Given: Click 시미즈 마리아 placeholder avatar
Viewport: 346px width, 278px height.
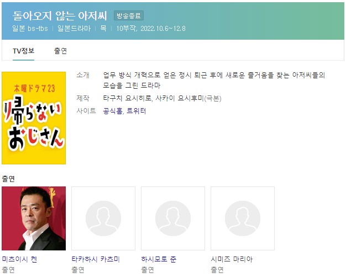Looking at the screenshot, I should click(x=243, y=218).
